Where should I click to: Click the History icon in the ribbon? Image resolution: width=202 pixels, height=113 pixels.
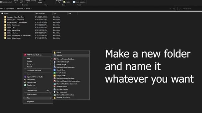[64, 2]
